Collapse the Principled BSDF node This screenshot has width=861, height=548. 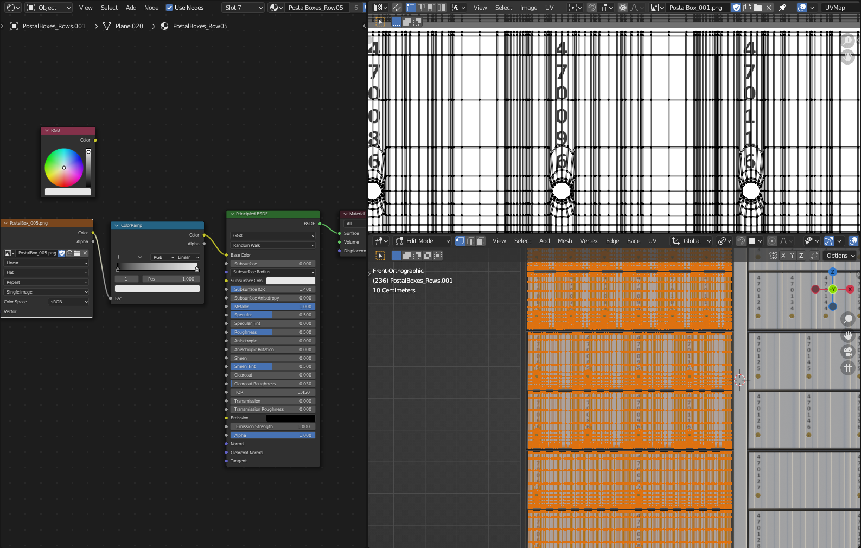(x=232, y=214)
